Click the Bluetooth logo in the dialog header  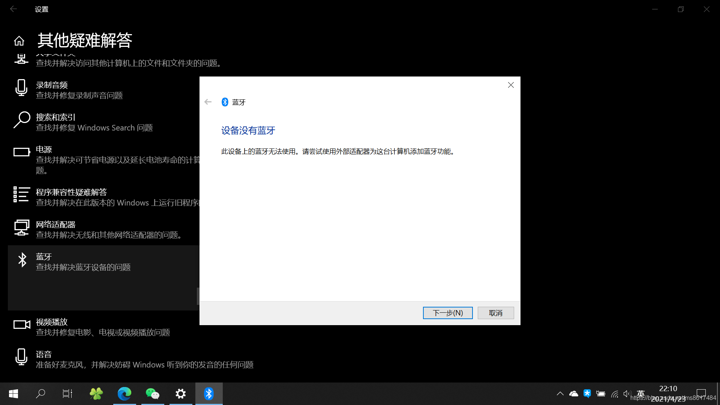(x=225, y=102)
